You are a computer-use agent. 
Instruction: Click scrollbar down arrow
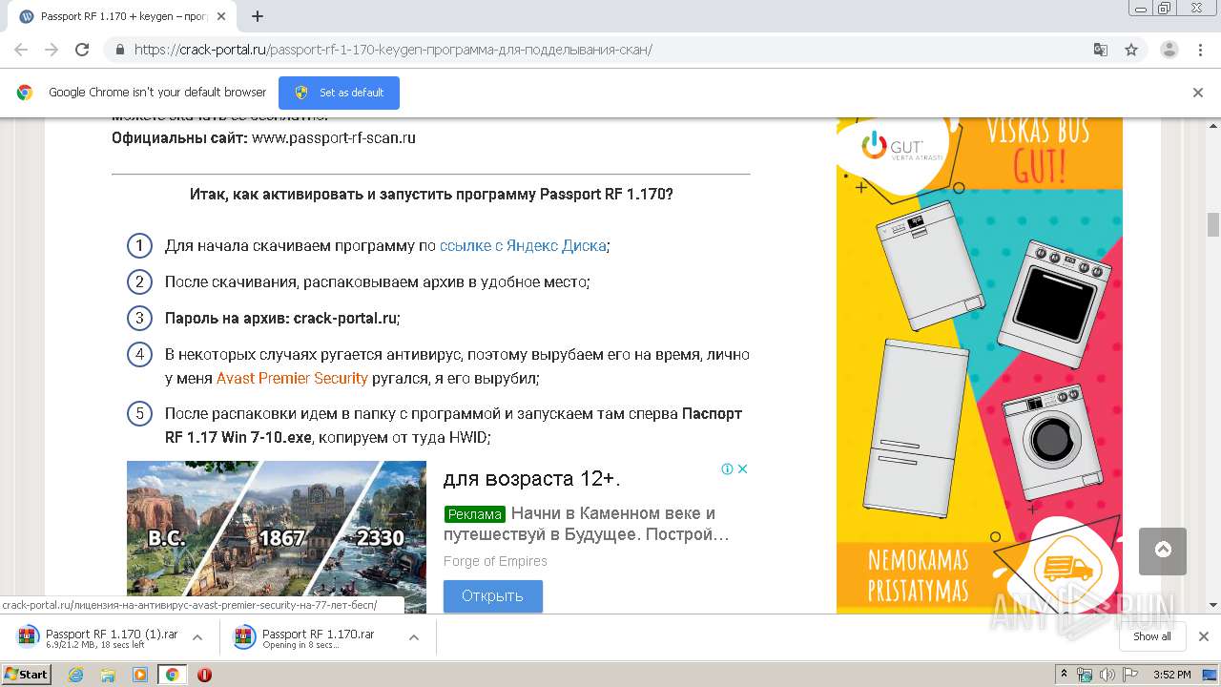[x=1213, y=605]
